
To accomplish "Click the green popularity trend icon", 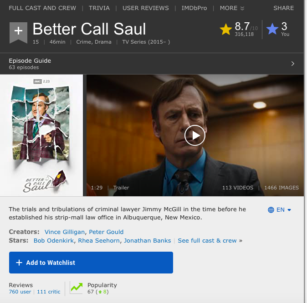I will [77, 288].
